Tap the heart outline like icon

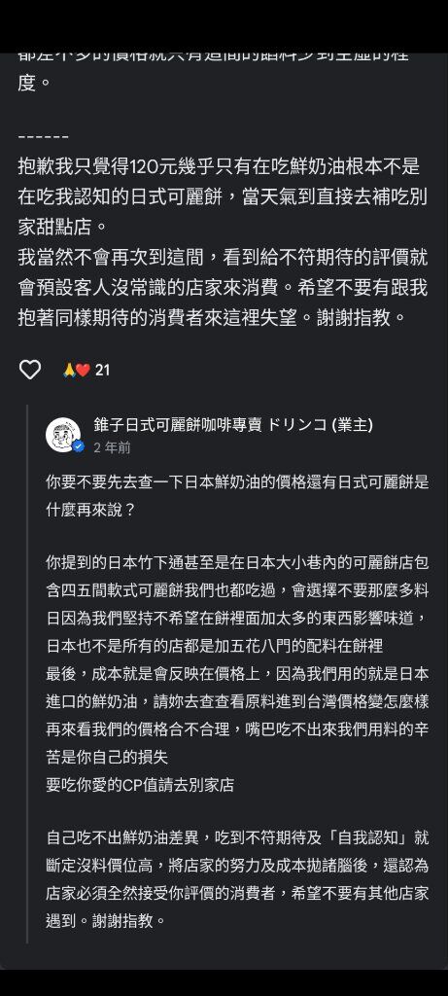pyautogui.click(x=30, y=370)
